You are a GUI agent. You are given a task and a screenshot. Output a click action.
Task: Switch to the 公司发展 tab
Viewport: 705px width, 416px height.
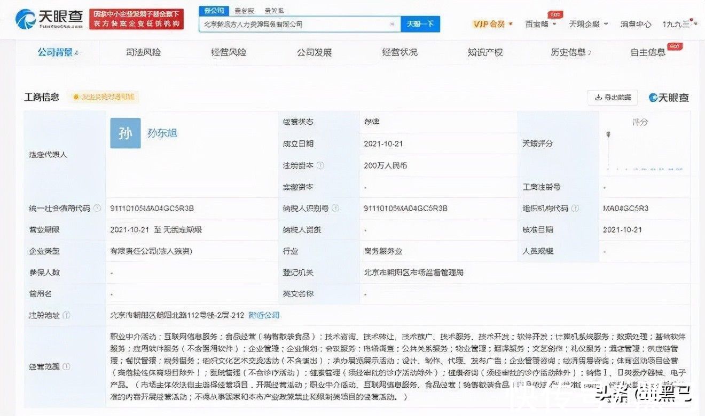point(314,52)
